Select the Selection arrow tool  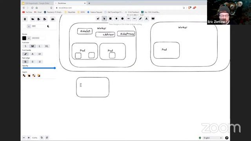coord(104,19)
